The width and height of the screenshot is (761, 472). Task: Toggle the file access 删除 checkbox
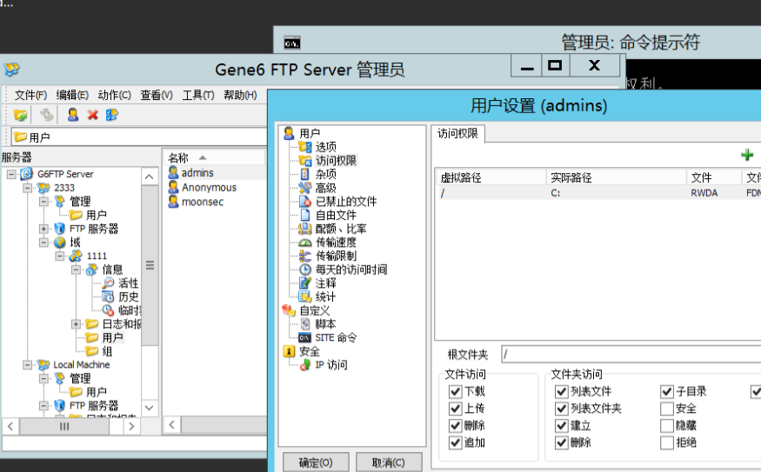[455, 425]
